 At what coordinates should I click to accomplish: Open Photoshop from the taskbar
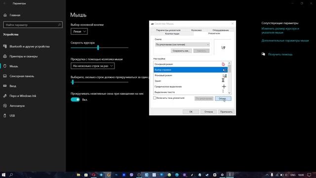pos(117,175)
